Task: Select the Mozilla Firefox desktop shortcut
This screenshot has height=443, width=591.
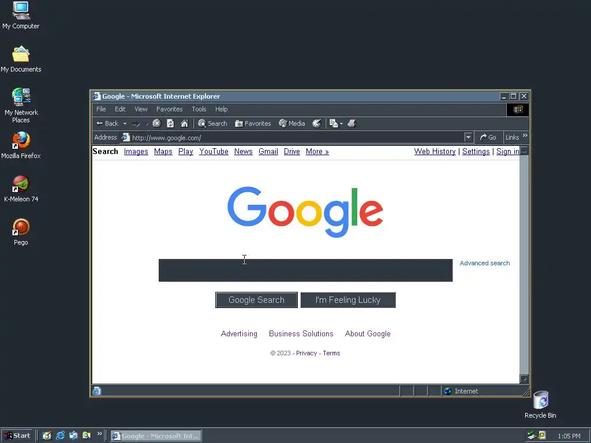Action: coord(21,145)
